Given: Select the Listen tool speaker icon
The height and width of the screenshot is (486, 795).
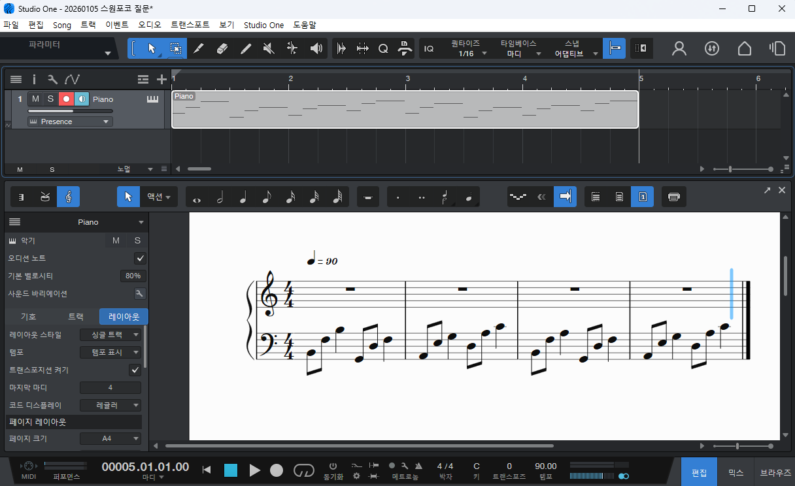Looking at the screenshot, I should tap(316, 48).
